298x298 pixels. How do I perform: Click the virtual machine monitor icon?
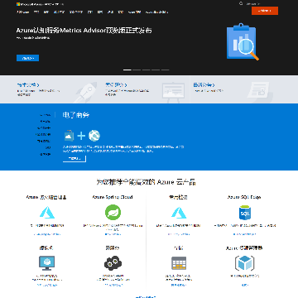click(x=46, y=263)
